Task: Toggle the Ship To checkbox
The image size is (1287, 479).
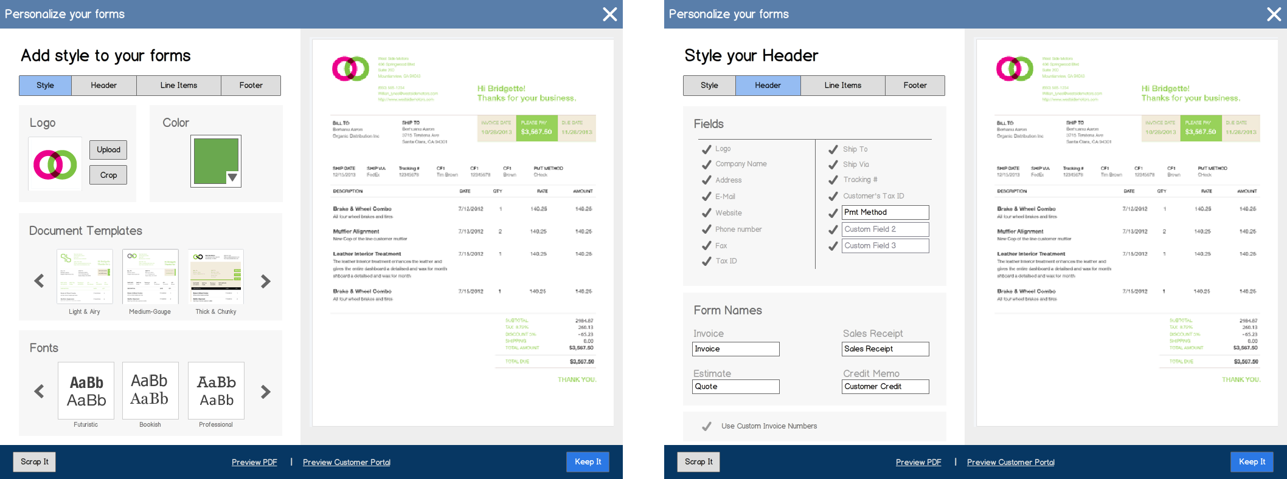Action: pos(833,149)
